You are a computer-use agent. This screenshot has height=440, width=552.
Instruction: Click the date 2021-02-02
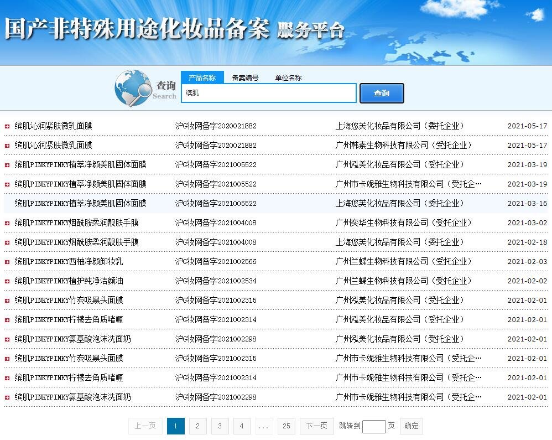pyautogui.click(x=527, y=281)
